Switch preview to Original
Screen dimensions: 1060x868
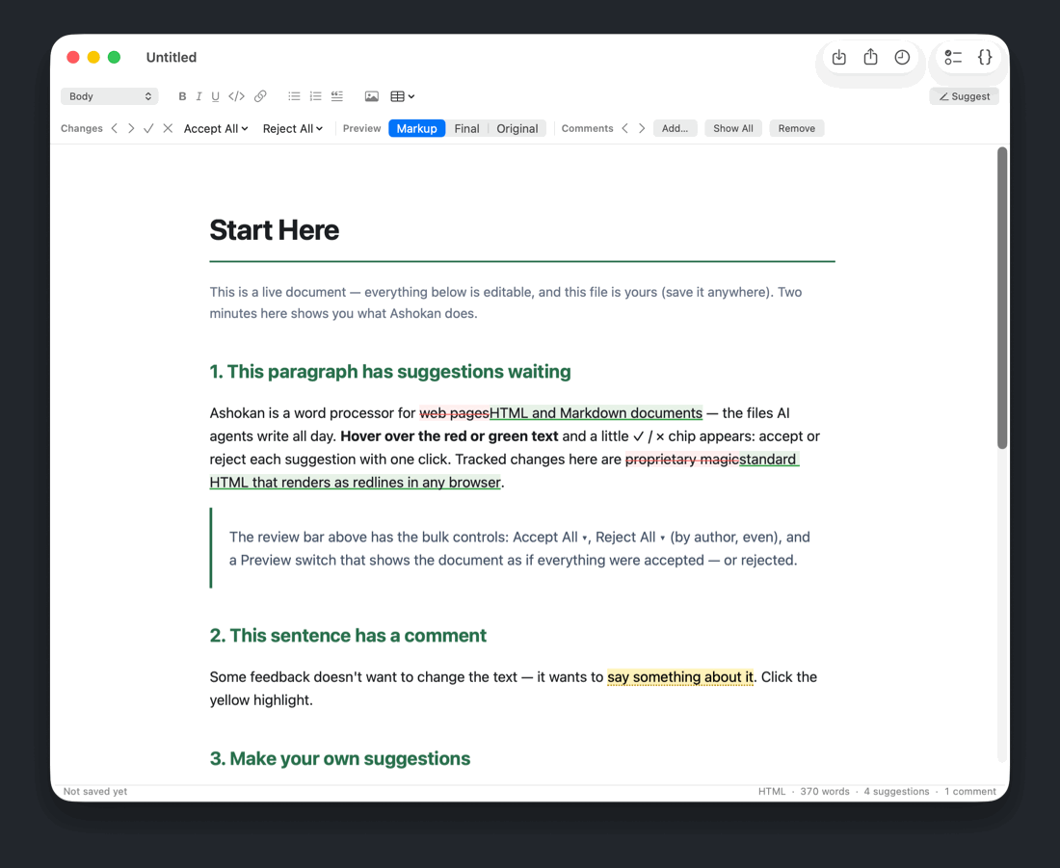tap(517, 128)
